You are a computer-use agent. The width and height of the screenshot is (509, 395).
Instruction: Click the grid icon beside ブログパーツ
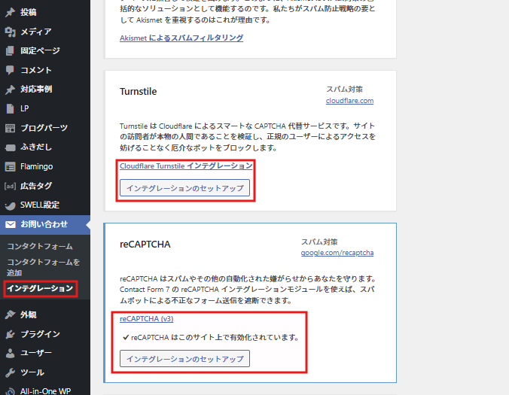click(10, 128)
